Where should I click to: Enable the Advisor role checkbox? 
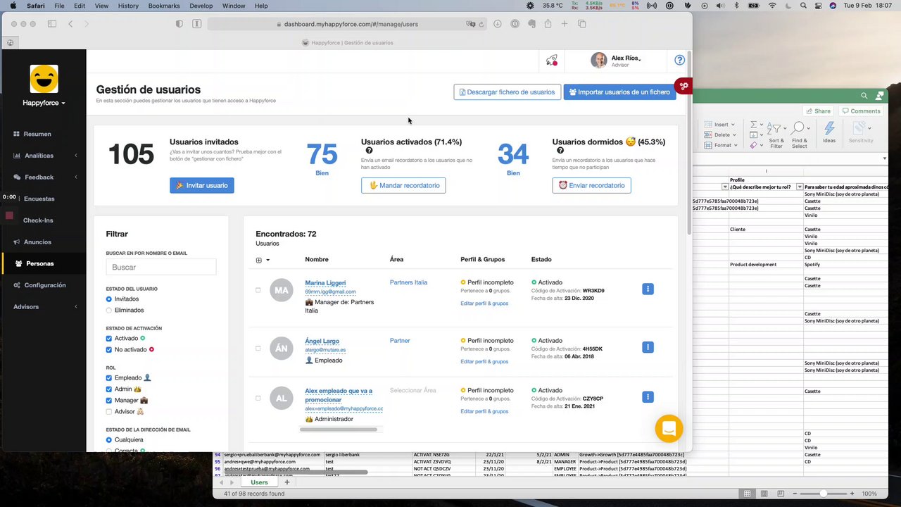point(109,412)
